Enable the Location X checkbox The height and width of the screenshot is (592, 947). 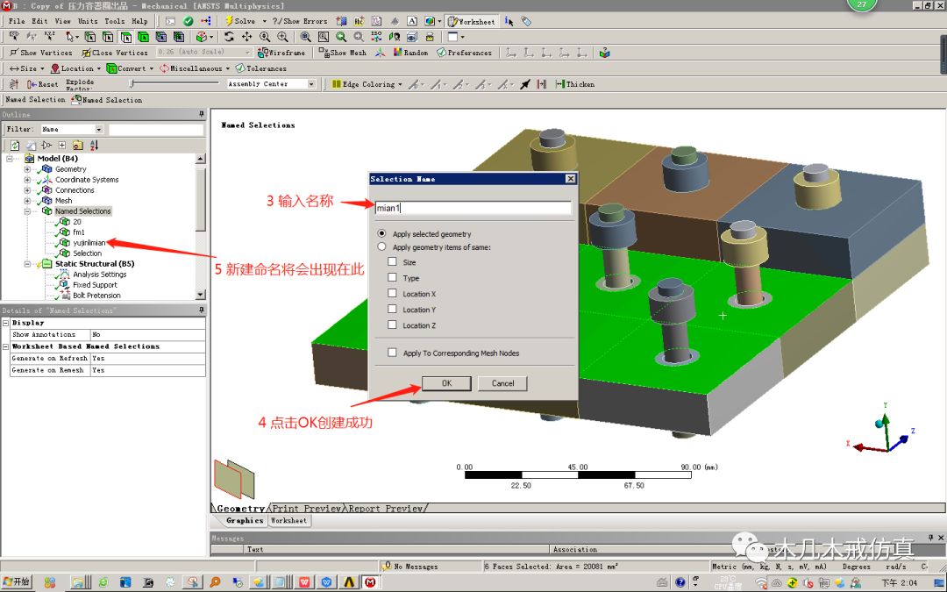[392, 294]
